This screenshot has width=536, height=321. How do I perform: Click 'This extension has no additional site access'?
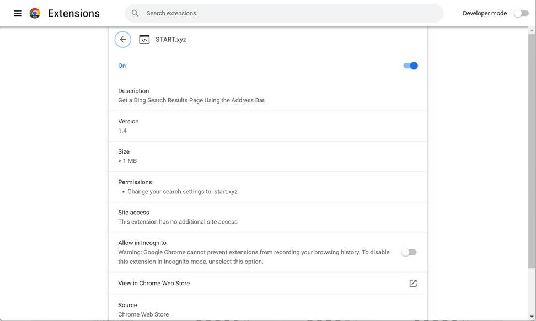tap(178, 222)
